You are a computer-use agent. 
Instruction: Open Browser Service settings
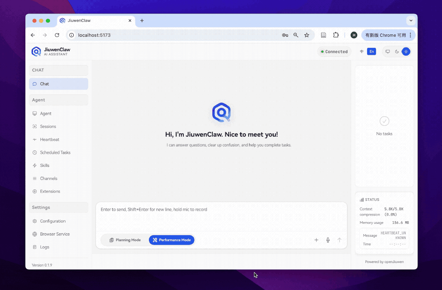59,234
